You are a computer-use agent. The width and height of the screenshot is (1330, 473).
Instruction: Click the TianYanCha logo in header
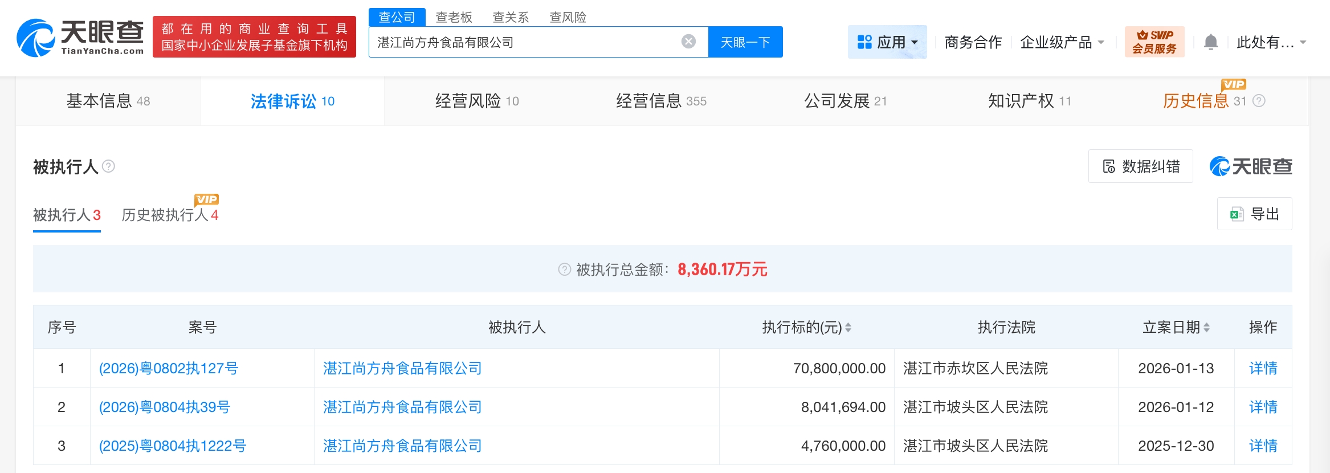[x=80, y=38]
